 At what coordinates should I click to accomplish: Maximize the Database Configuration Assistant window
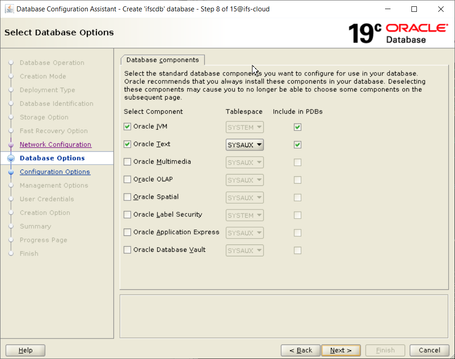414,9
